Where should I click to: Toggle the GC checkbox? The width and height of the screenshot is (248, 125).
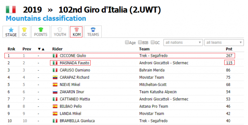153,42
